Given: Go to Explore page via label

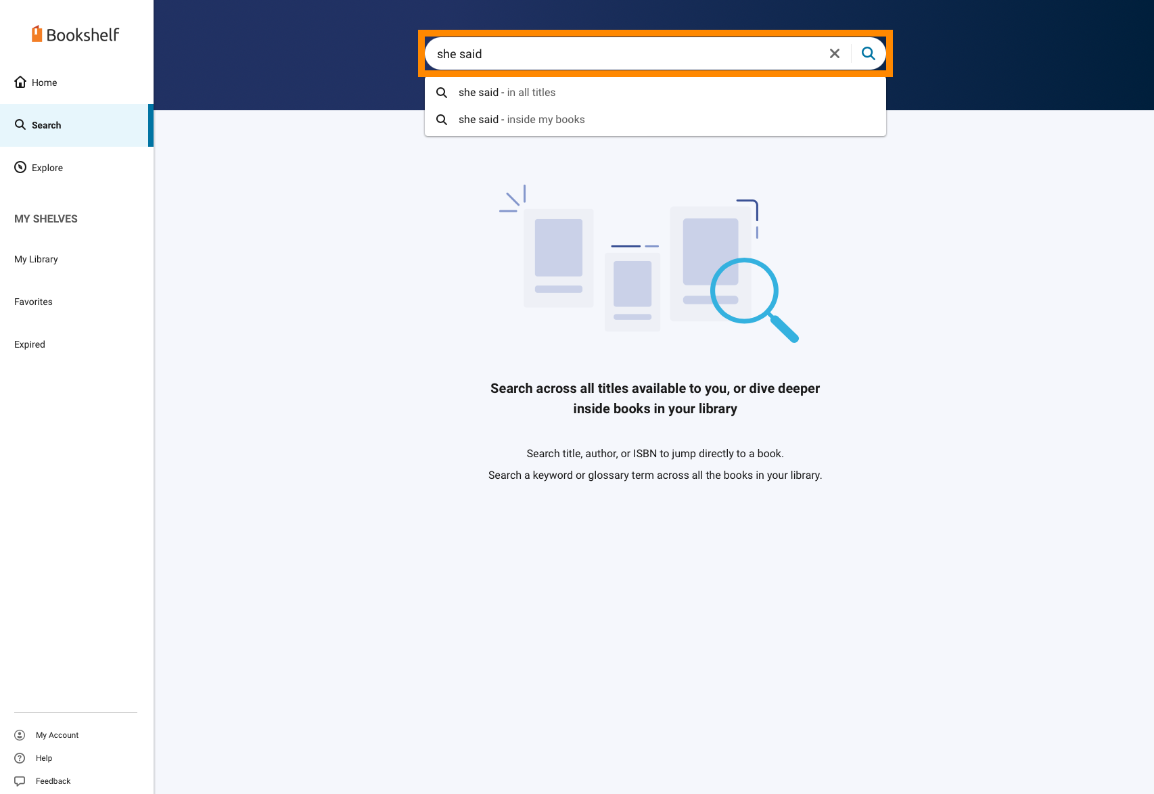Looking at the screenshot, I should [47, 168].
